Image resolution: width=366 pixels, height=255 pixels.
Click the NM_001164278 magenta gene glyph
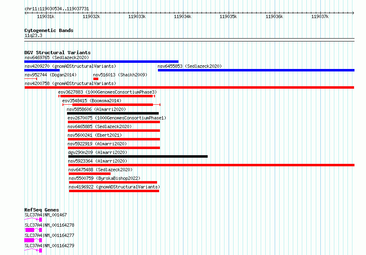(33, 230)
